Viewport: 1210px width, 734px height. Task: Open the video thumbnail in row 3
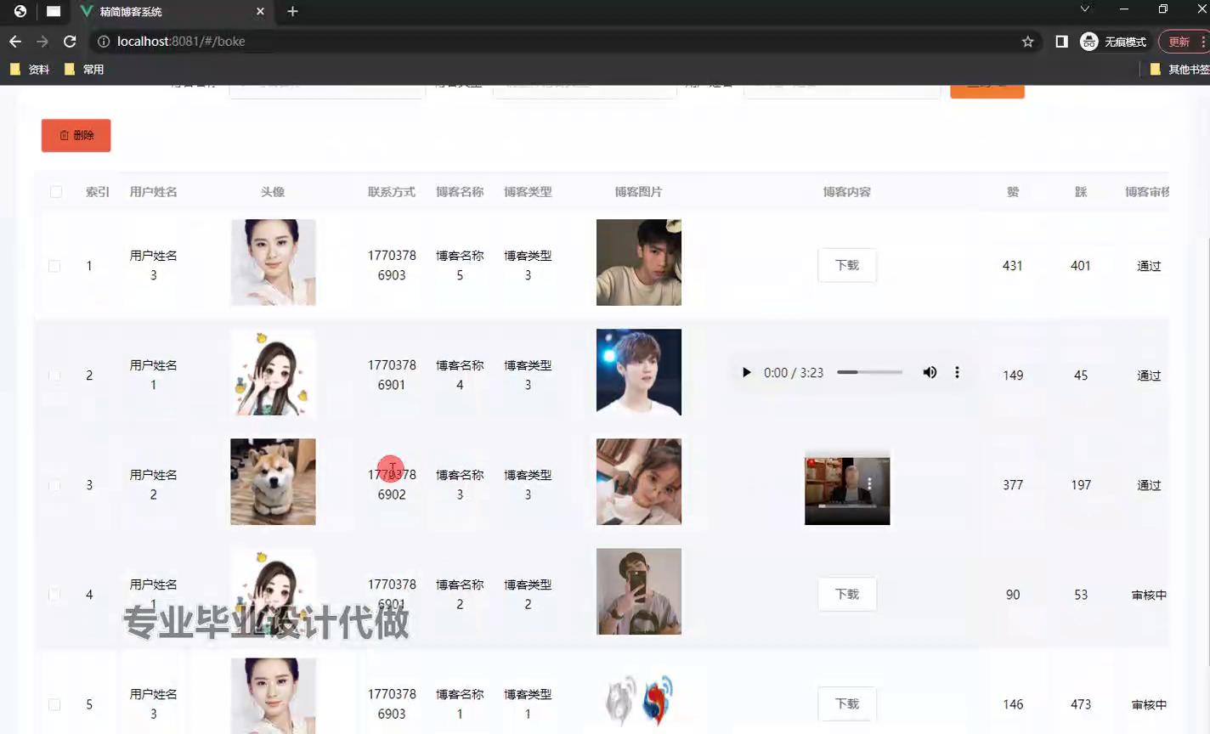[846, 490]
